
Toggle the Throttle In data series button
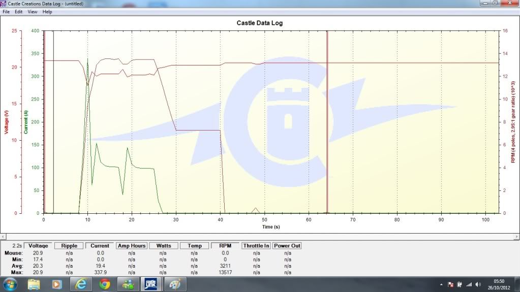pyautogui.click(x=256, y=246)
